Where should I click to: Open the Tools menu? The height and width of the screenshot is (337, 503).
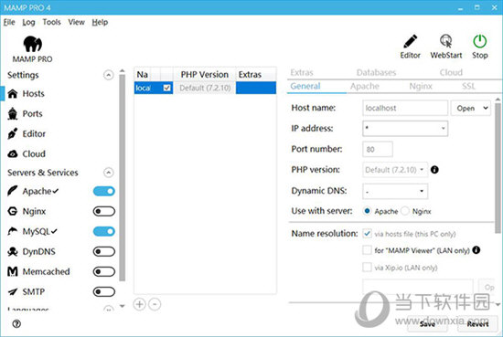click(x=51, y=23)
